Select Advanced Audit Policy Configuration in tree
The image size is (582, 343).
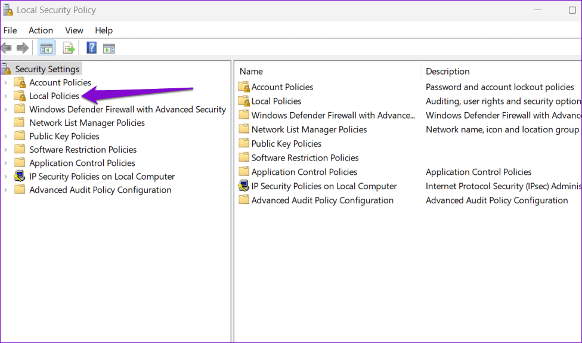[x=100, y=190]
